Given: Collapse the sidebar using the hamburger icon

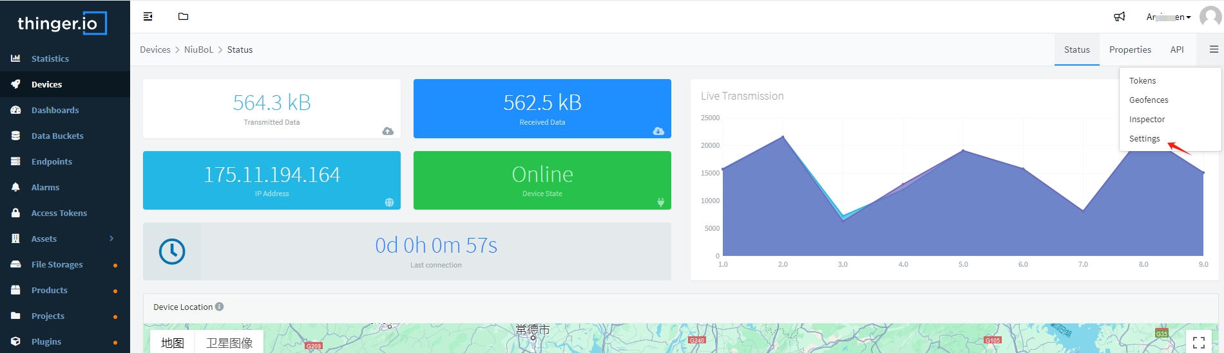Looking at the screenshot, I should (x=148, y=17).
